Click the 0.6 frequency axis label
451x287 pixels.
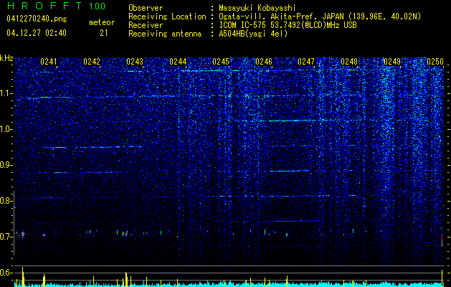pos(6,273)
